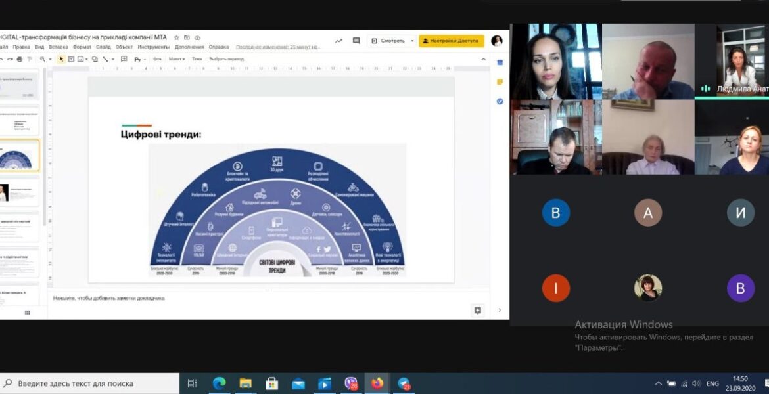769x394 pixels.
Task: Open the Макет layout dropdown
Action: click(x=177, y=59)
